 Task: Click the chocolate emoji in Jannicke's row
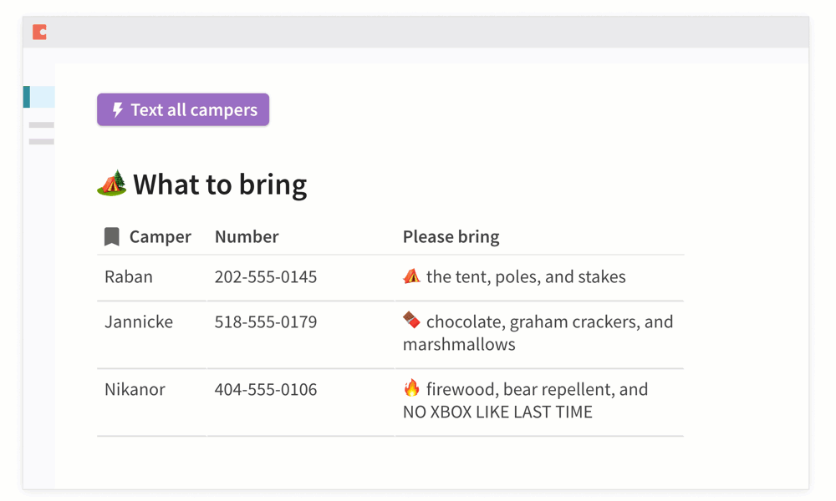click(412, 321)
